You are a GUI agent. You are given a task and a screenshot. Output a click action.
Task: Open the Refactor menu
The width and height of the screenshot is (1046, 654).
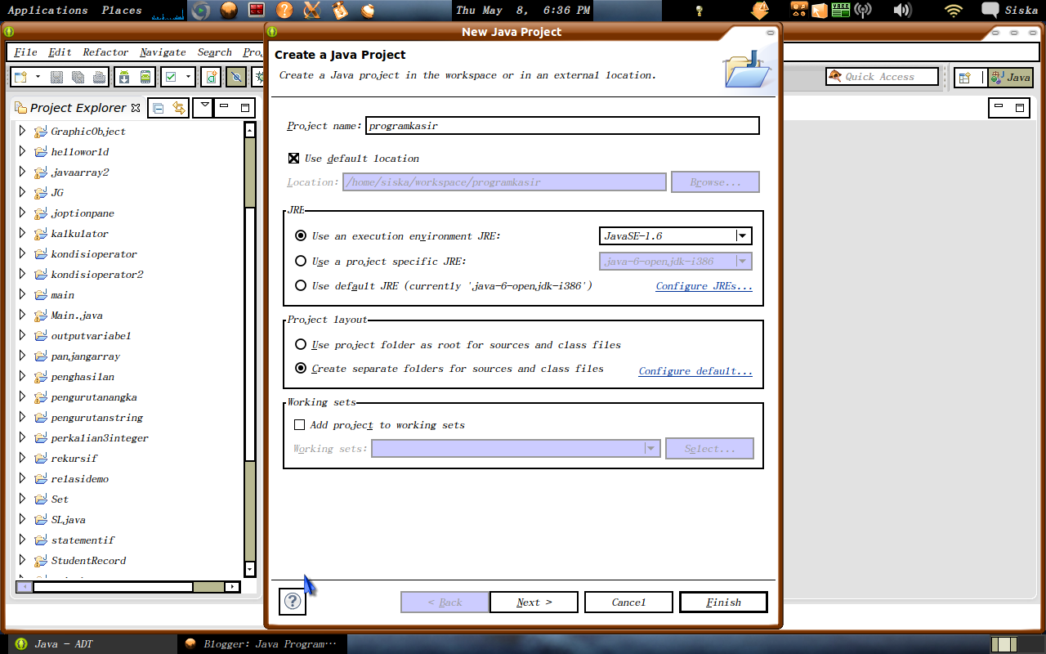[105, 52]
